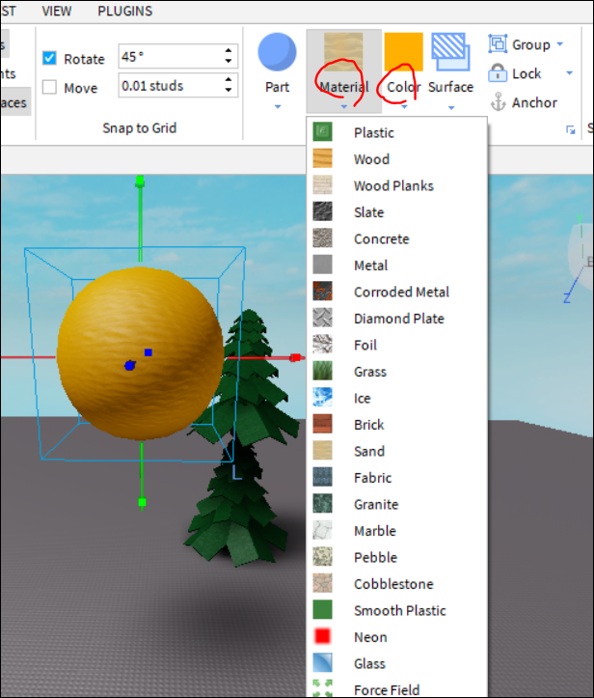Click the pine tree model
This screenshot has width=594, height=698.
pos(242,440)
